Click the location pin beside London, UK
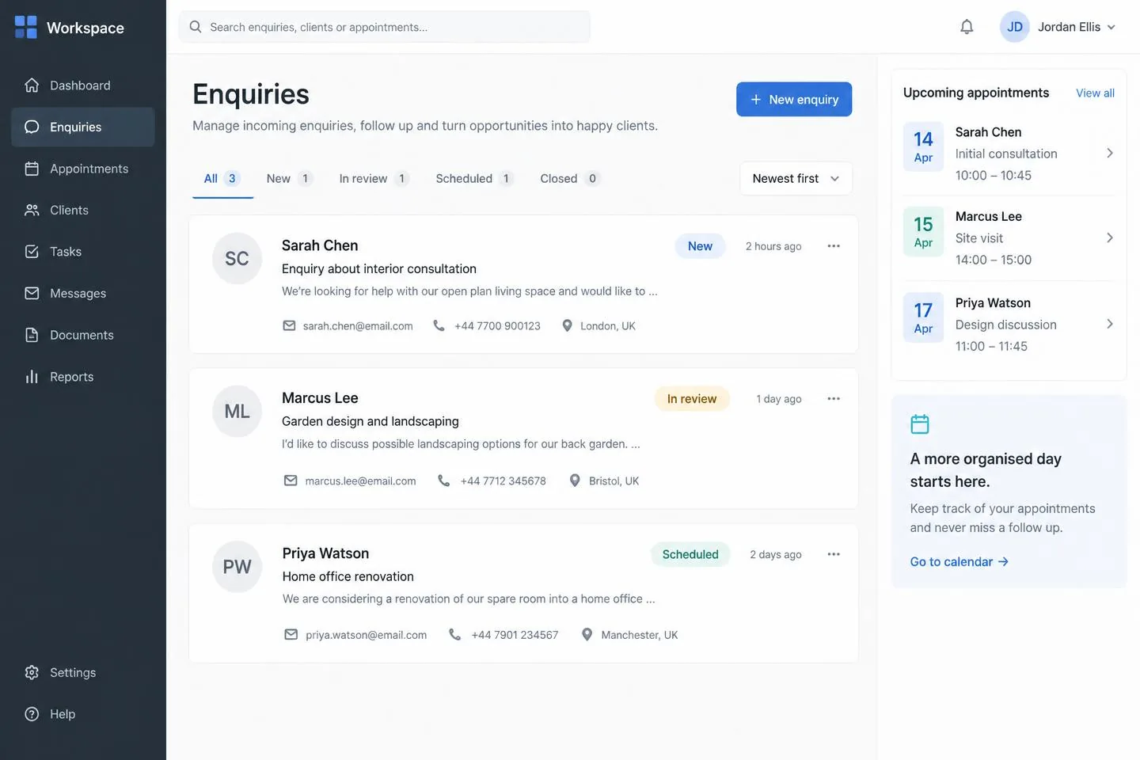This screenshot has width=1140, height=760. (567, 325)
